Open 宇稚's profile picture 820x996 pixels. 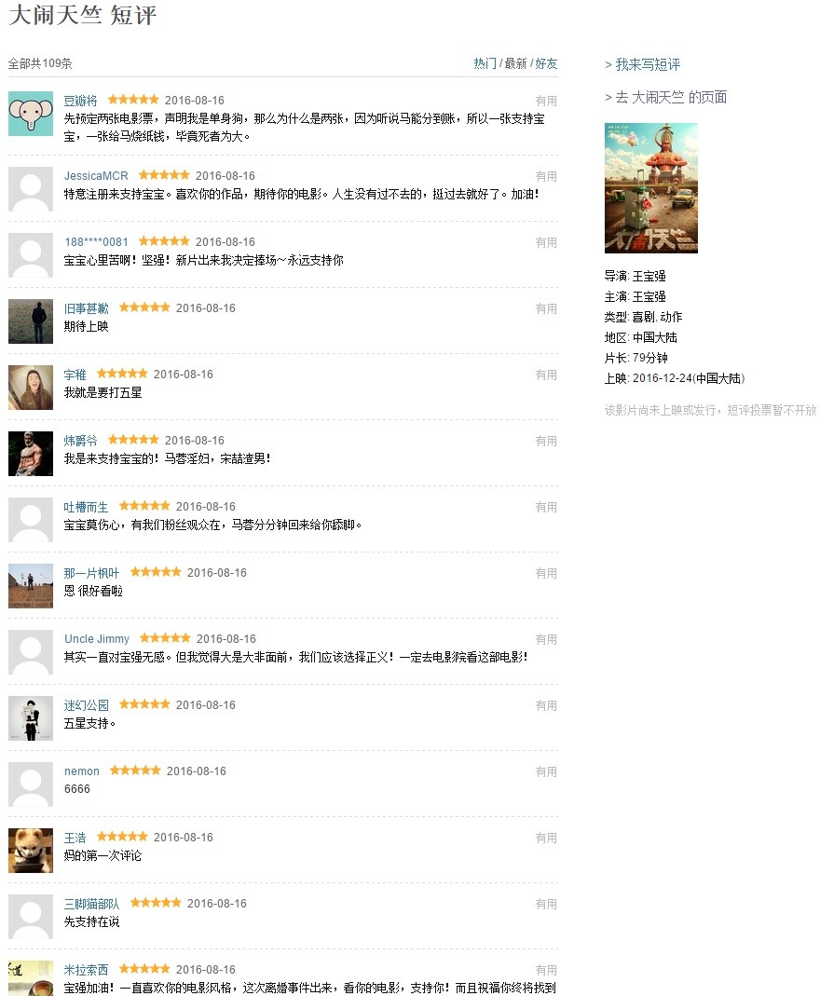[x=31, y=388]
